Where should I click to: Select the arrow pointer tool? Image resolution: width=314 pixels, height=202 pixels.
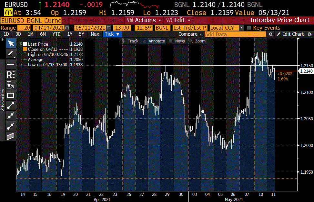click(11, 43)
